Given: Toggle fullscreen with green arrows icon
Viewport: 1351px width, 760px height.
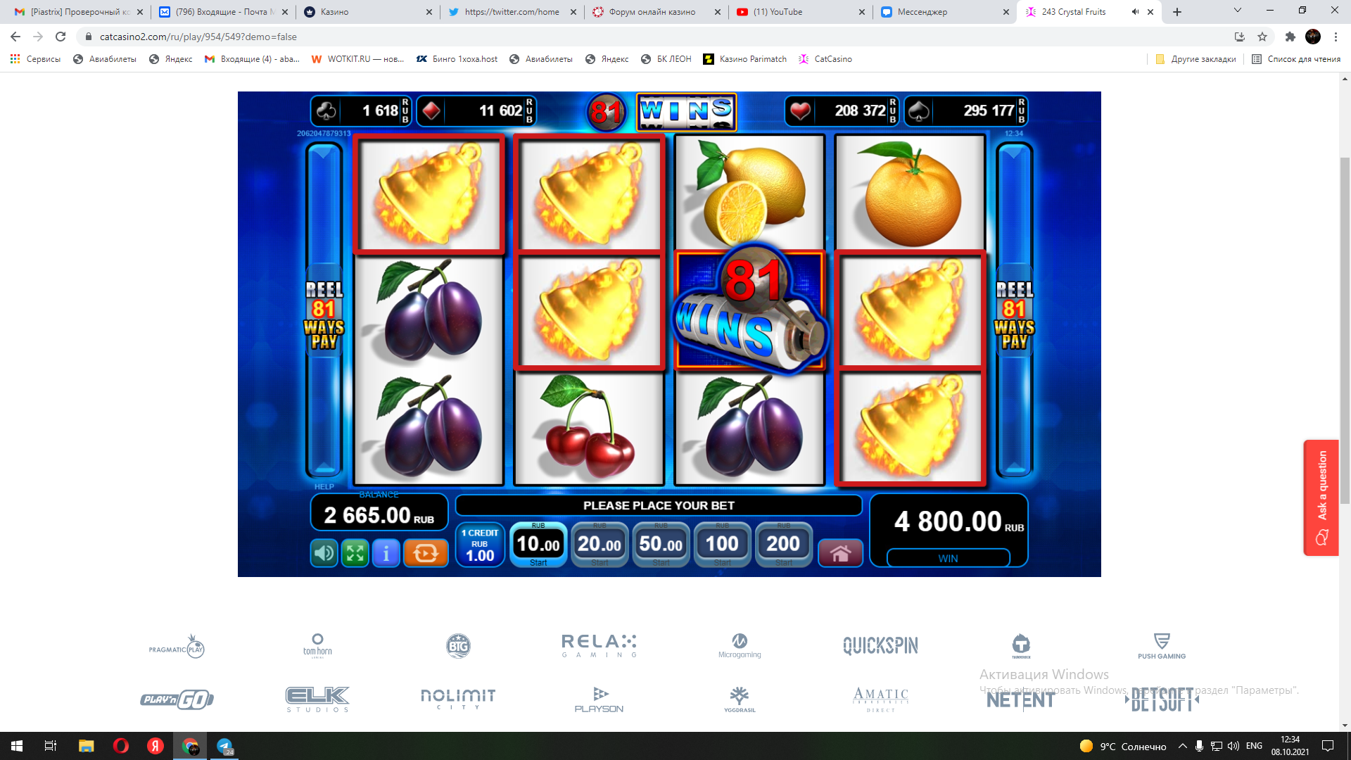Looking at the screenshot, I should (x=355, y=554).
